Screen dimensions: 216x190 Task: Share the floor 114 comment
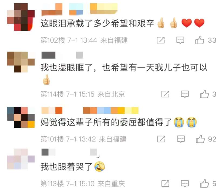pos(165,94)
